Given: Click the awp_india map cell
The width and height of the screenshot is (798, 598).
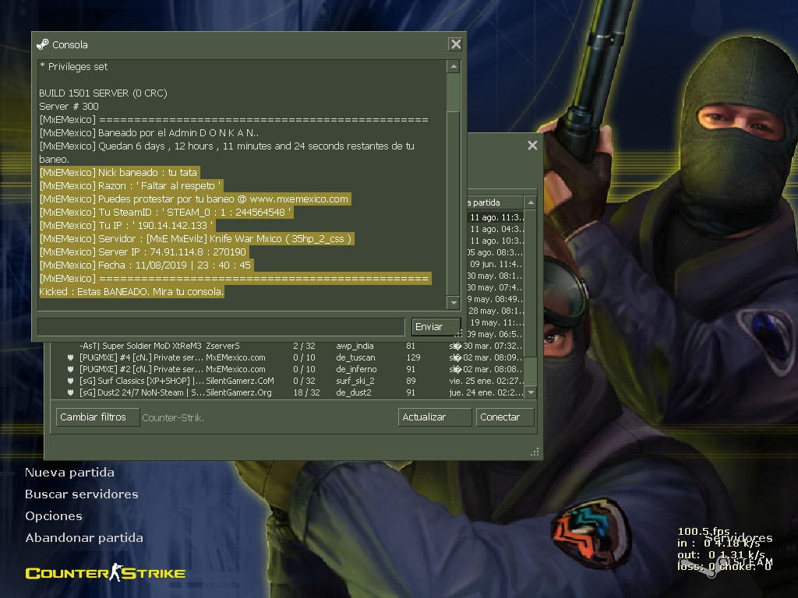Looking at the screenshot, I should click(355, 346).
